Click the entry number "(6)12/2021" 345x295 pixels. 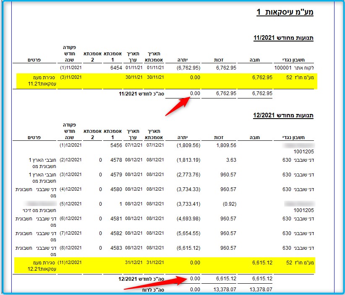pyautogui.click(x=71, y=219)
